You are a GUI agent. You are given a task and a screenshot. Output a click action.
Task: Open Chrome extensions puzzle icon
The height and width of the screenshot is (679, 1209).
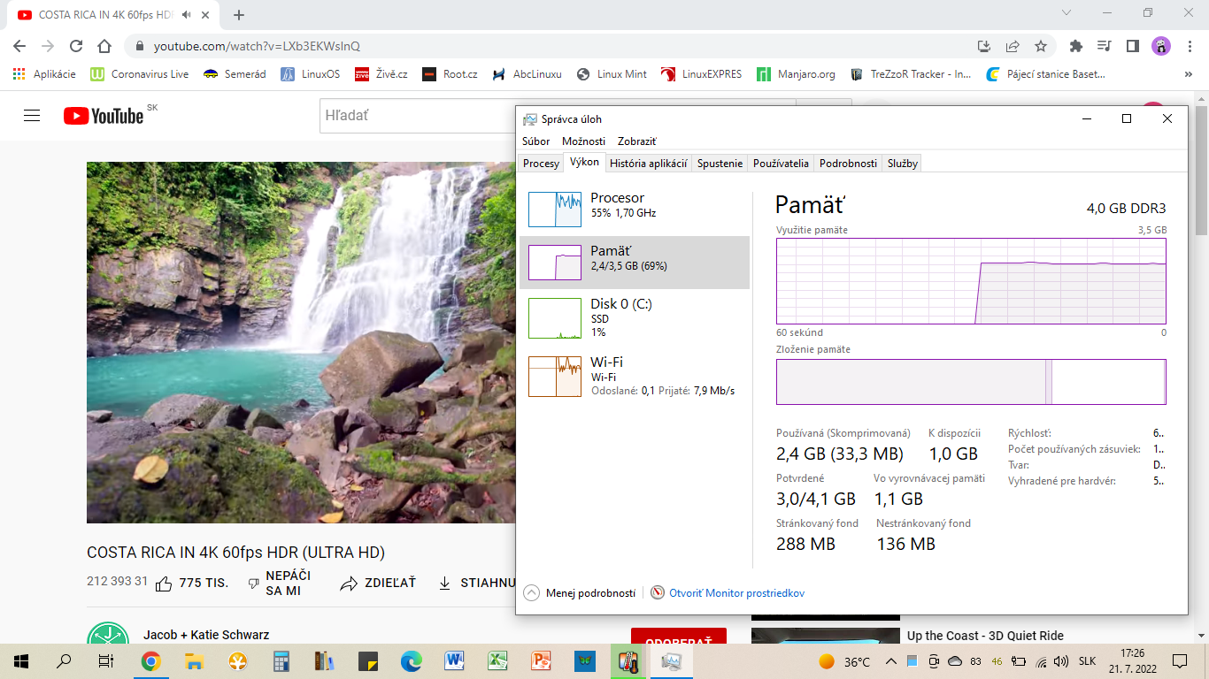[x=1076, y=46]
